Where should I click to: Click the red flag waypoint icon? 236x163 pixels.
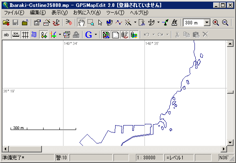click(56, 23)
